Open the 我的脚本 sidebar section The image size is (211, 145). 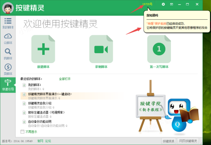pyautogui.click(x=8, y=24)
